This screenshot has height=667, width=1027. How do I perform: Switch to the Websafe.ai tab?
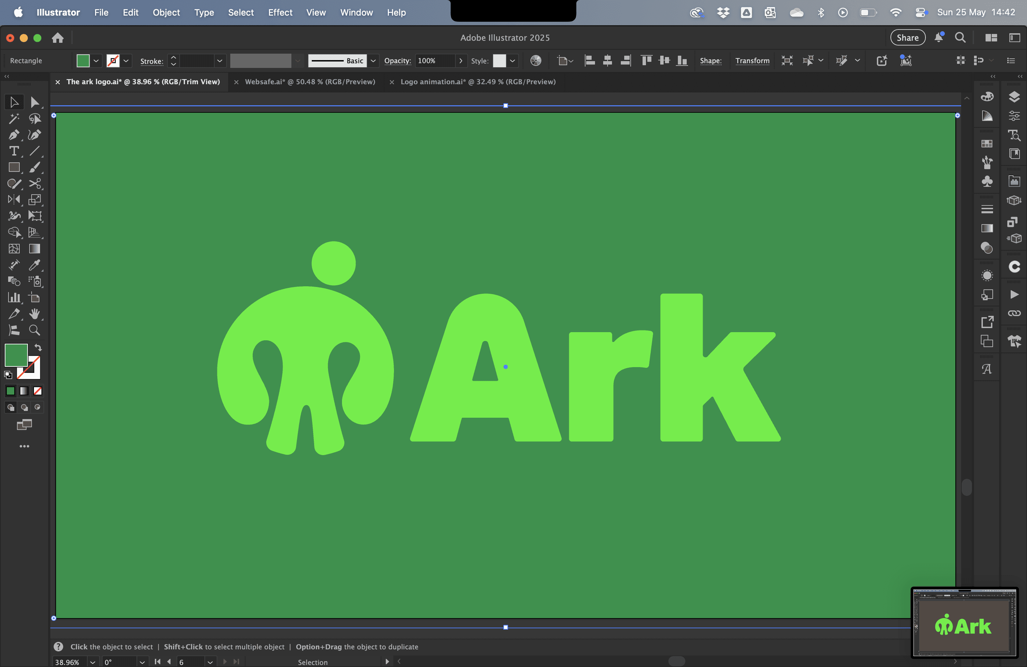309,82
